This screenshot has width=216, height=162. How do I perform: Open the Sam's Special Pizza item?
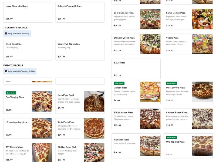click(123, 12)
